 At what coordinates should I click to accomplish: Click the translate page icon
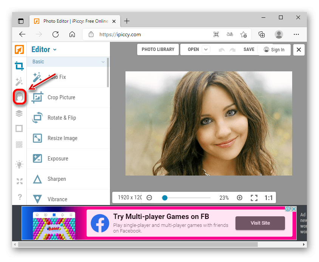pyautogui.click(x=230, y=34)
